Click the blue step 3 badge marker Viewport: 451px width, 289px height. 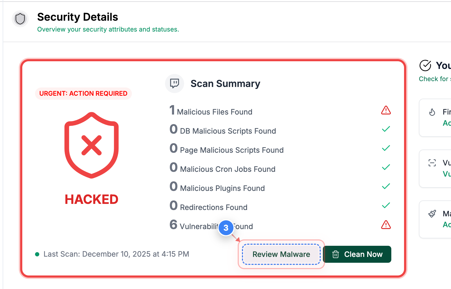tap(226, 228)
